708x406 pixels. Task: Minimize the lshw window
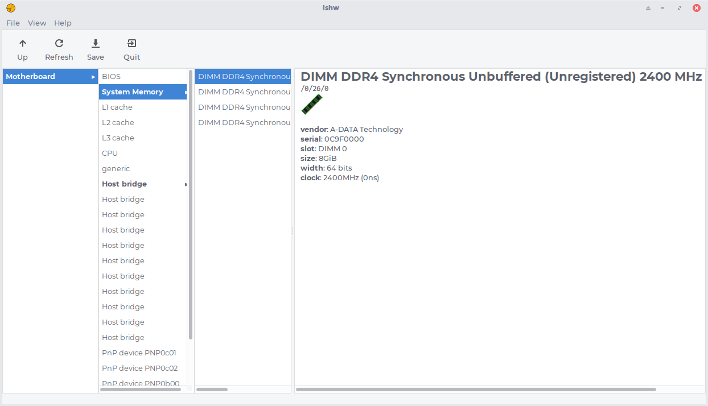664,8
